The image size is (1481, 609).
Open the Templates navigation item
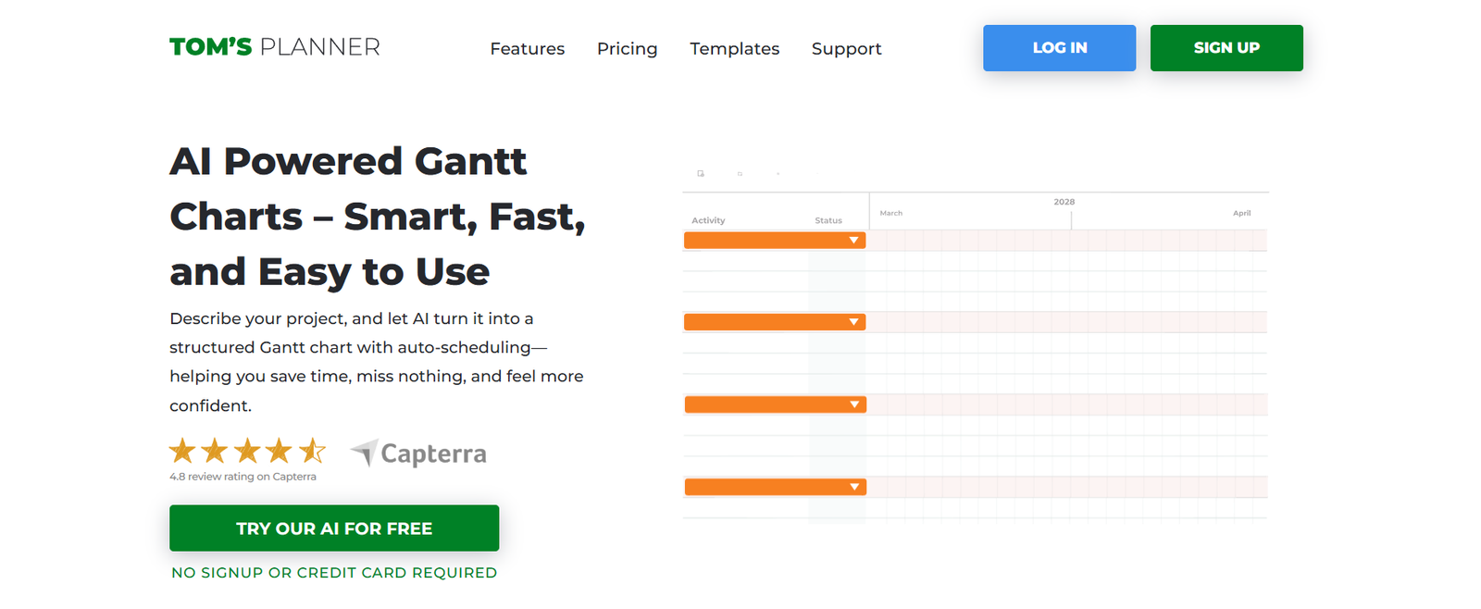pyautogui.click(x=734, y=49)
